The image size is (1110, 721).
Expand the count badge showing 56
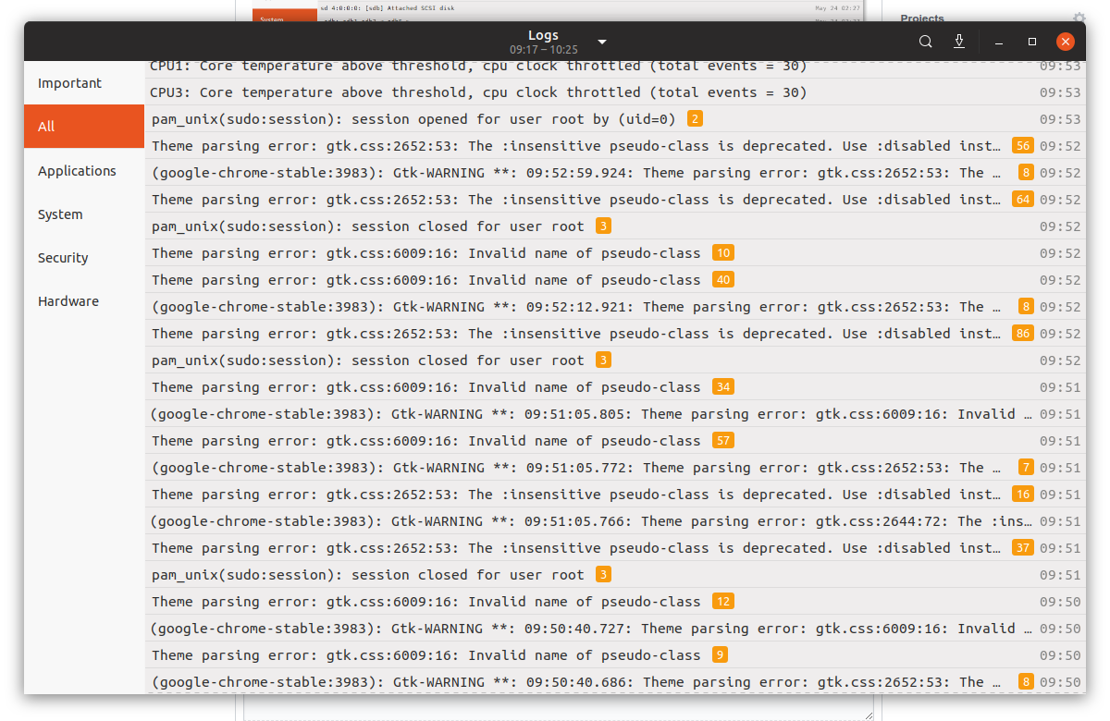tap(1022, 146)
